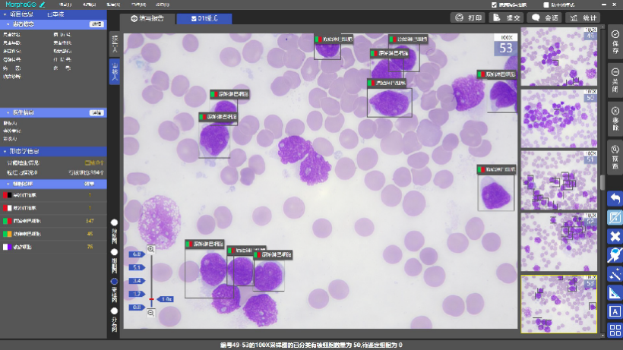Image resolution: width=623 pixels, height=350 pixels.
Task: Jump to 1.7 zoom preset
Action: (137, 294)
